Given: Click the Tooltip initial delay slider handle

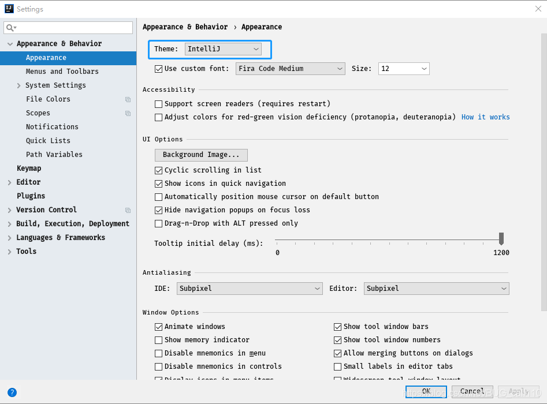Looking at the screenshot, I should (x=501, y=238).
